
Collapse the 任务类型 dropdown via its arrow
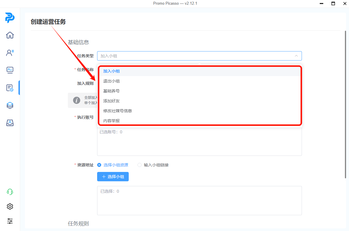(296, 56)
